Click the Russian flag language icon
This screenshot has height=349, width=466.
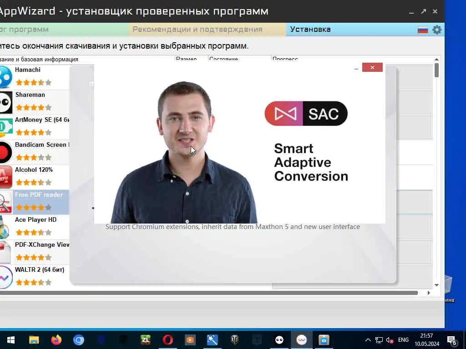[x=423, y=30]
